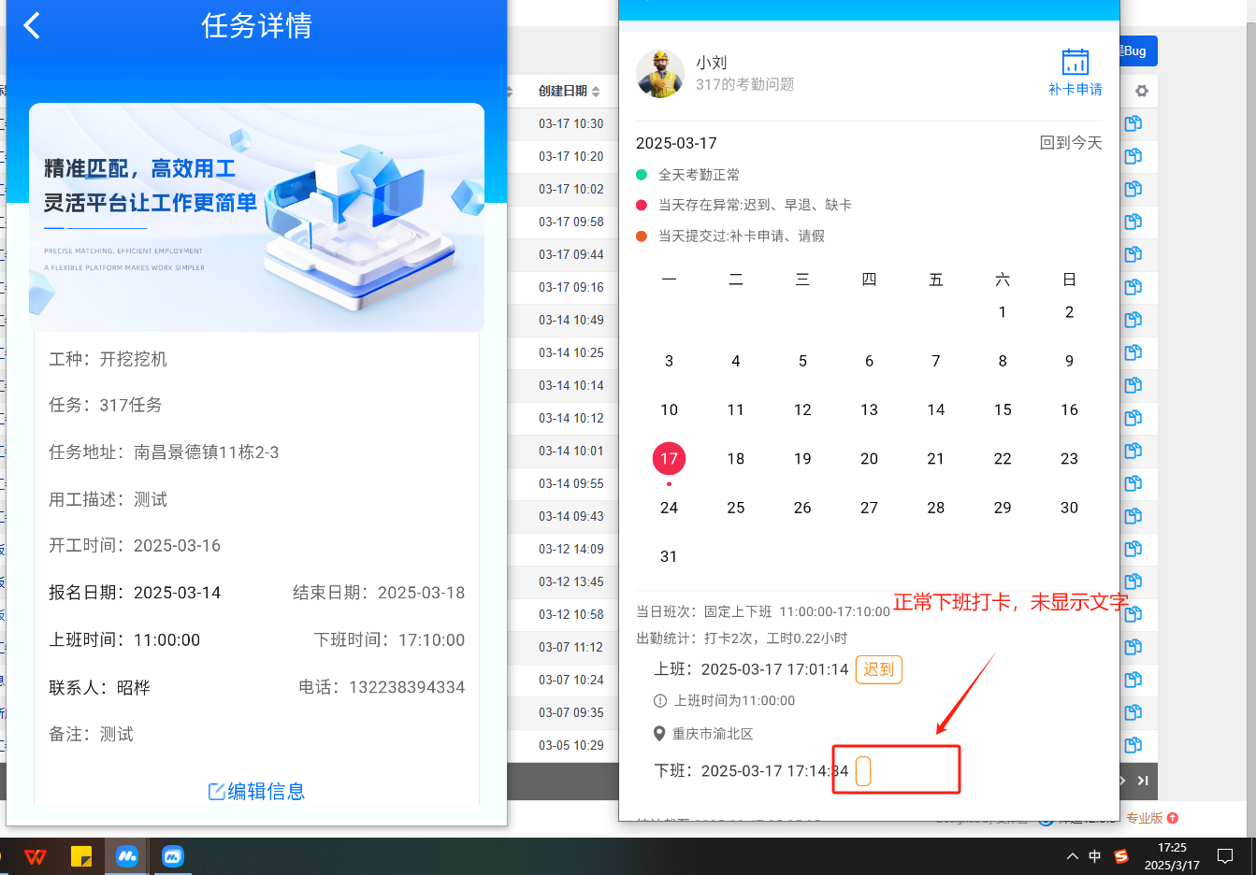Click copy icon in 03-14 10:49 row
Image resolution: width=1256 pixels, height=875 pixels.
click(1133, 320)
